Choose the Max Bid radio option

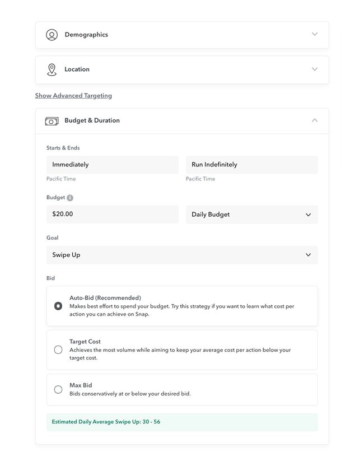click(x=58, y=389)
